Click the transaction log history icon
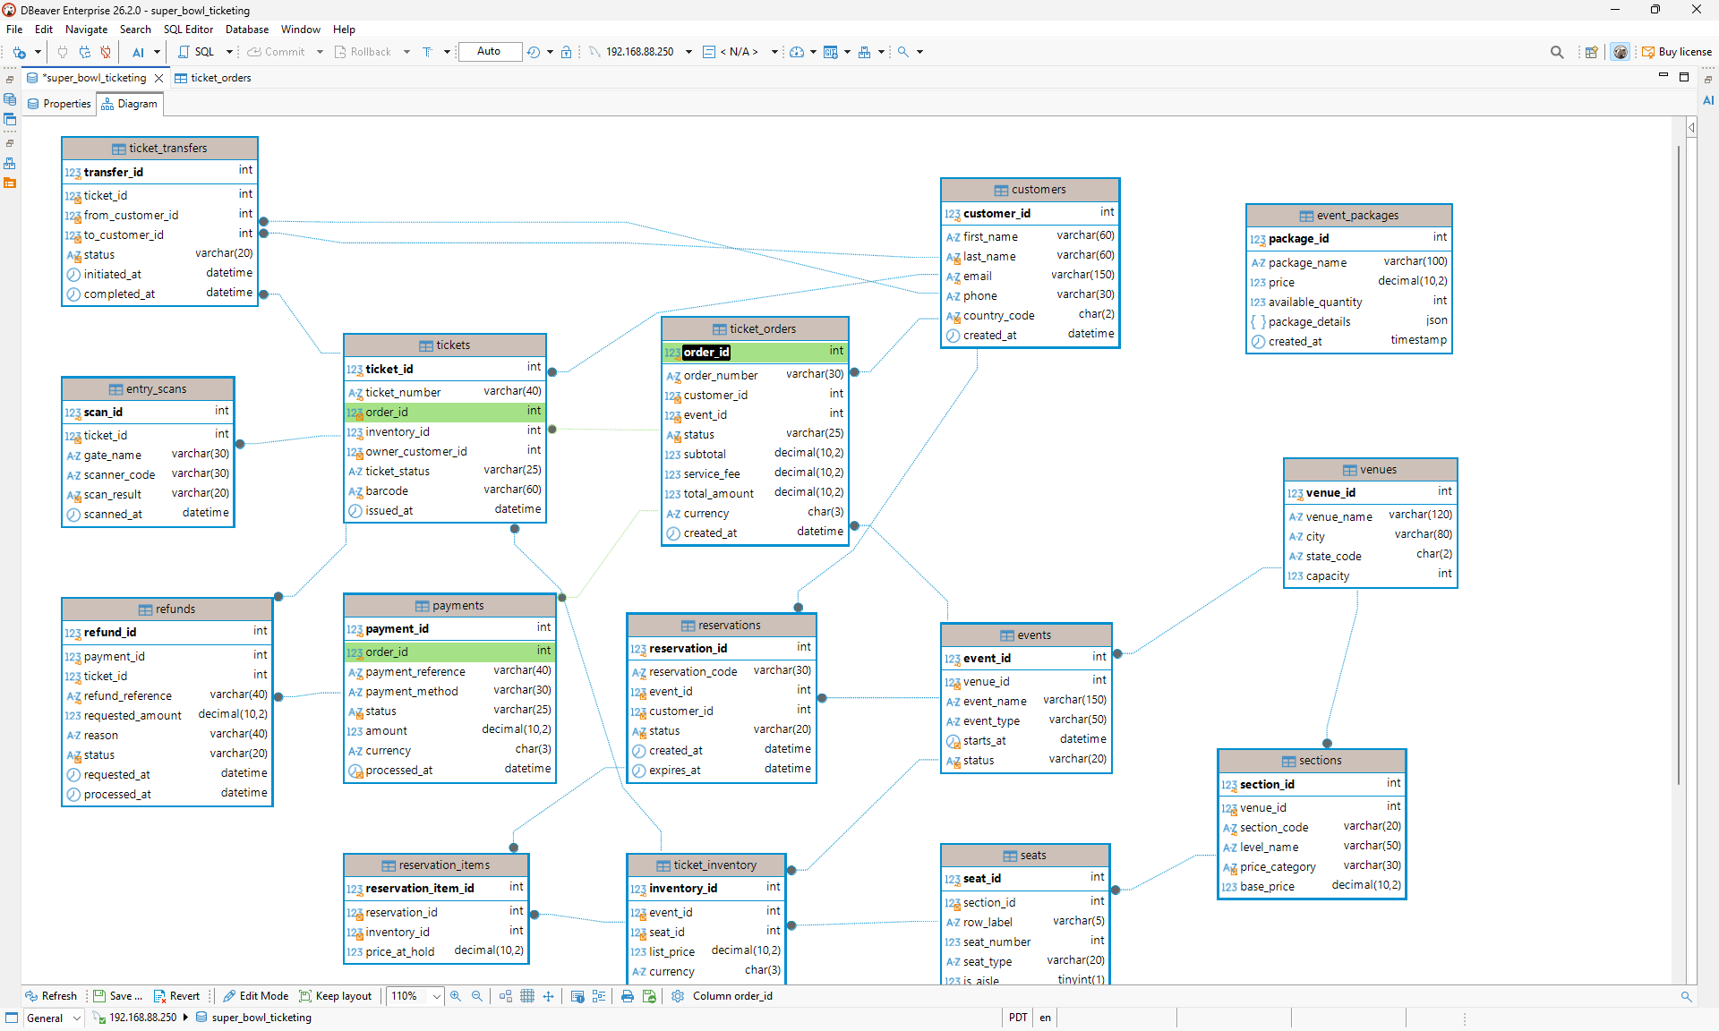This screenshot has width=1719, height=1031. point(534,52)
